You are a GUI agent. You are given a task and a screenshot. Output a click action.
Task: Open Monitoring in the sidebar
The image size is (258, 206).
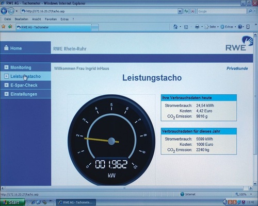[x=25, y=67]
